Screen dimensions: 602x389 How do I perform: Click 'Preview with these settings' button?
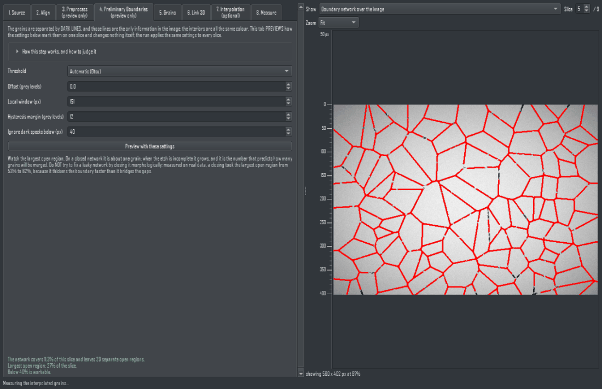(x=150, y=146)
